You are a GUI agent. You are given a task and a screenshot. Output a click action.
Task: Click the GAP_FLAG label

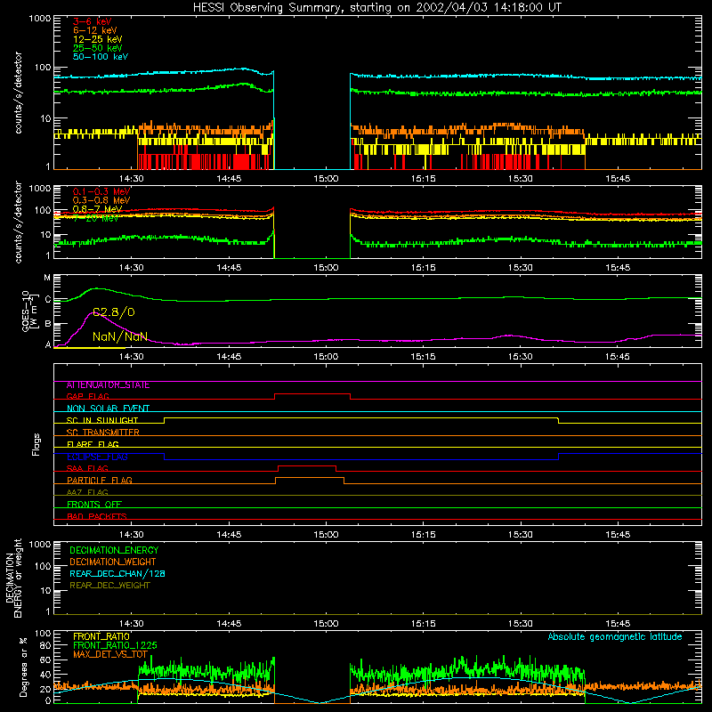pos(88,396)
